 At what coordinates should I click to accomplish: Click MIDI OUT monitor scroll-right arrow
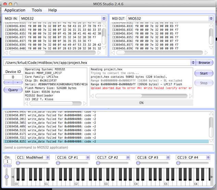pos(206,53)
